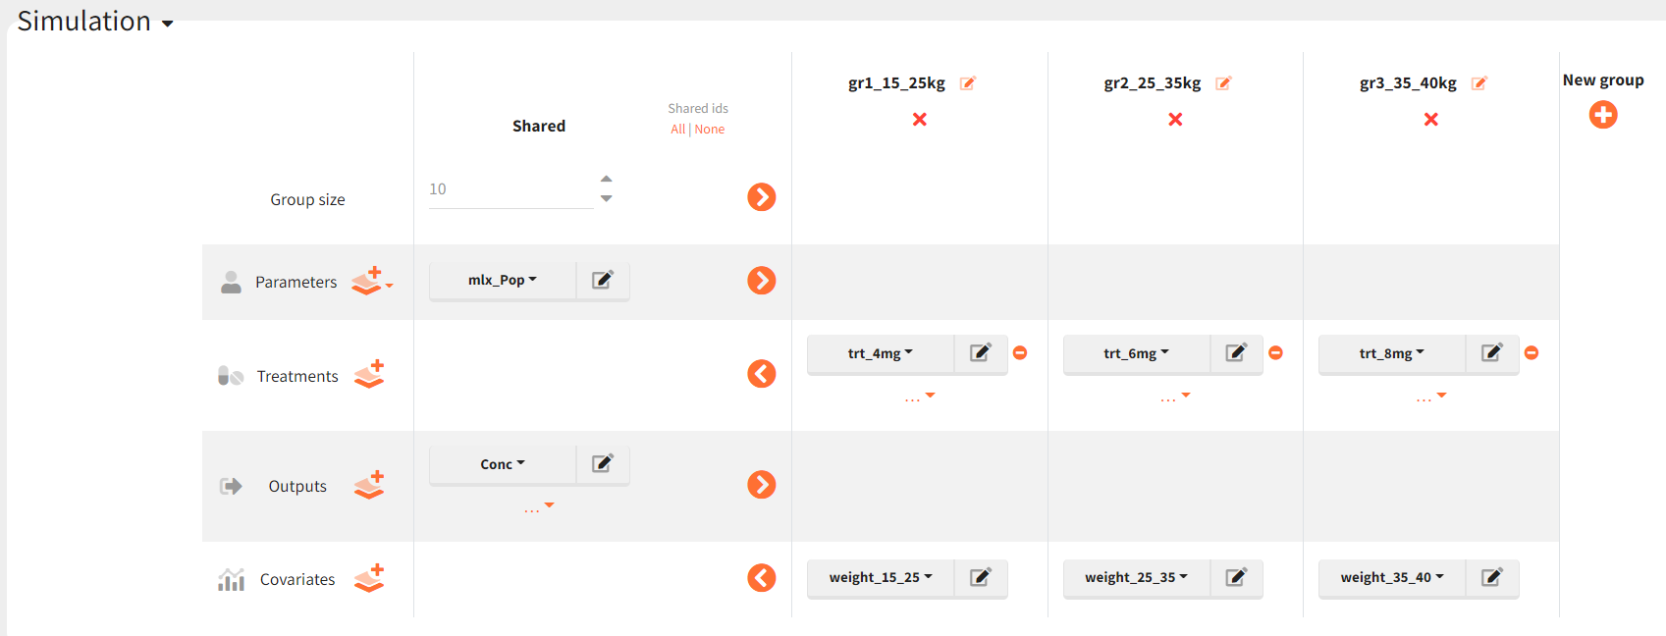
Task: Delete the gr2_25_35kg group
Action: click(x=1175, y=120)
